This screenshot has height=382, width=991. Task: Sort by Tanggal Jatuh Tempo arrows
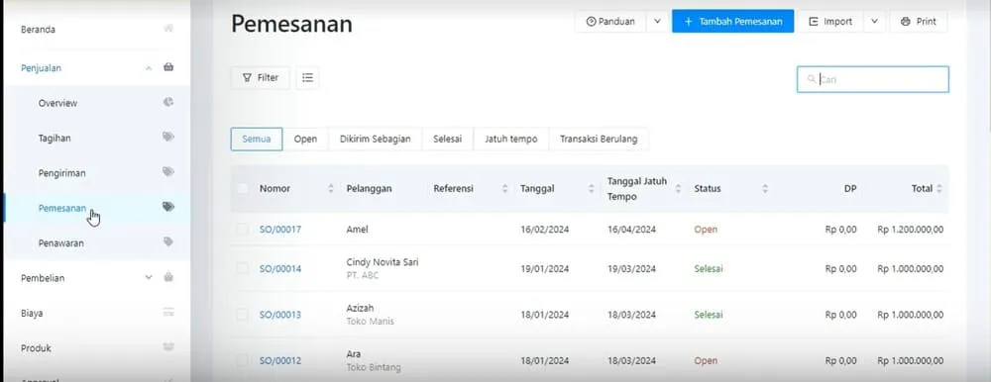point(678,188)
